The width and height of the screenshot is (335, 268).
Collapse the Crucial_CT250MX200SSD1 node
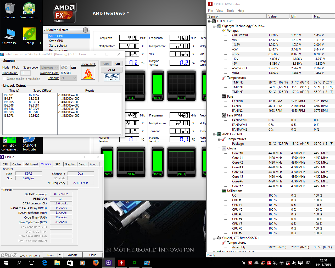pos(214,238)
